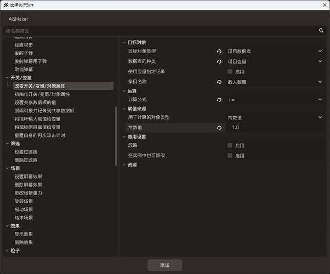Click the 使用变量指定记录 property label
Image resolution: width=330 pixels, height=274 pixels.
click(x=146, y=72)
